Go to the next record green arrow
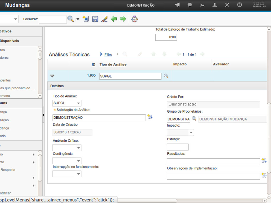 tap(123, 19)
